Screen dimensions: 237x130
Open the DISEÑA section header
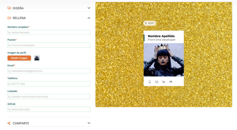pos(49,8)
